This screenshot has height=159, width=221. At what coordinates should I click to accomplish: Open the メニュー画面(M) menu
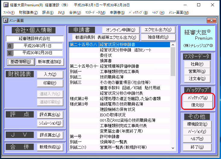pos(178,13)
